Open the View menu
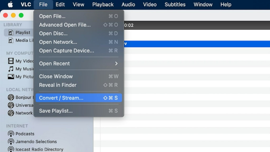This screenshot has height=152, width=270. (x=78, y=5)
